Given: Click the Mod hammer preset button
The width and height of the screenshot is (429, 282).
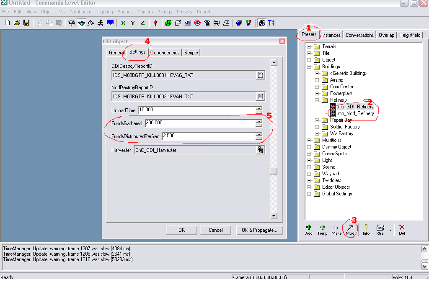Looking at the screenshot, I should click(x=350, y=229).
